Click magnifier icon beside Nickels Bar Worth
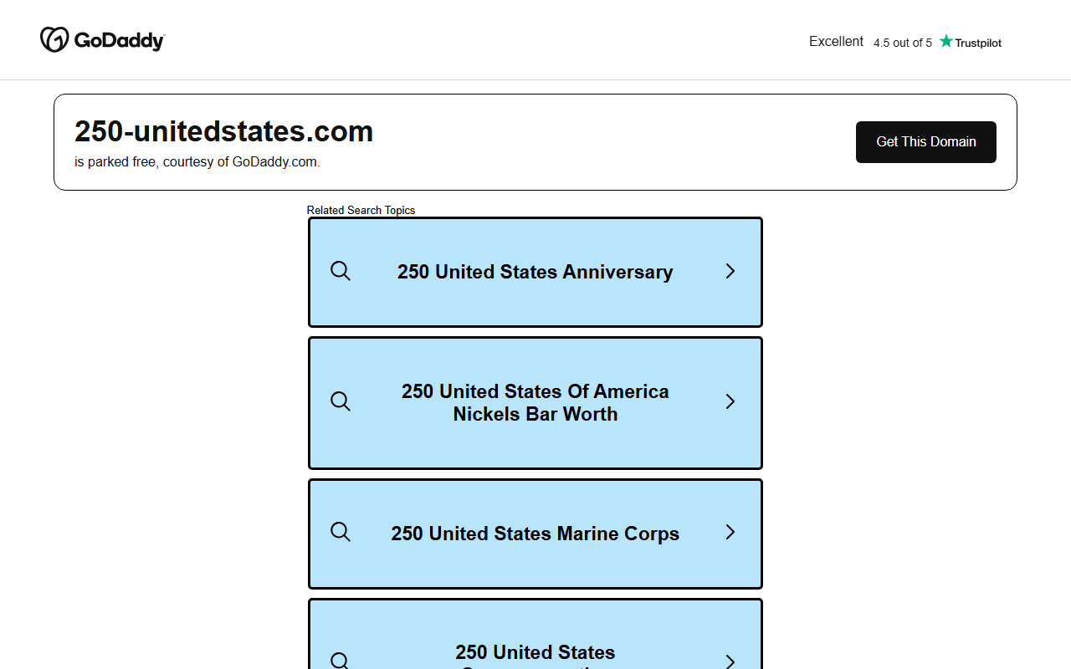1071x669 pixels. [x=341, y=401]
